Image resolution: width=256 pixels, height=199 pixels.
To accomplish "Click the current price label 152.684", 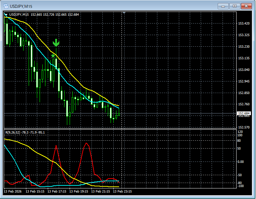I will [244, 113].
